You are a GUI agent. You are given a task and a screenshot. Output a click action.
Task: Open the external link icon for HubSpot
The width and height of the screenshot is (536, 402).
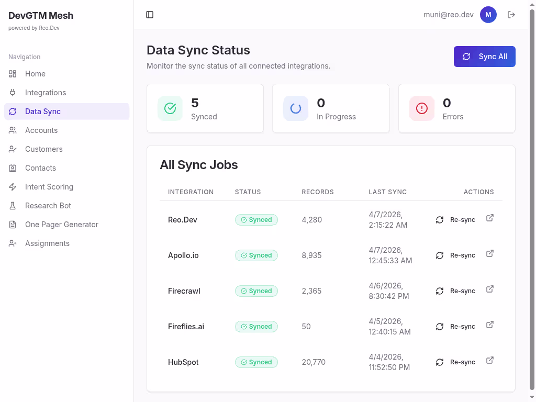click(489, 360)
